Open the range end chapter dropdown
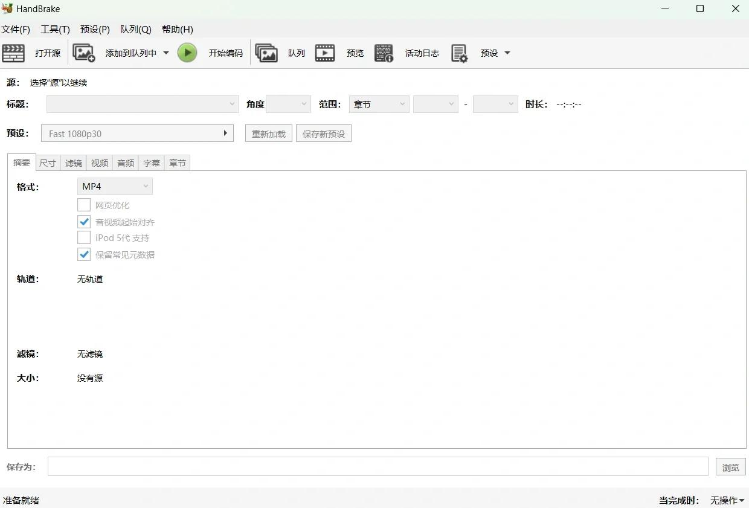 pos(495,104)
